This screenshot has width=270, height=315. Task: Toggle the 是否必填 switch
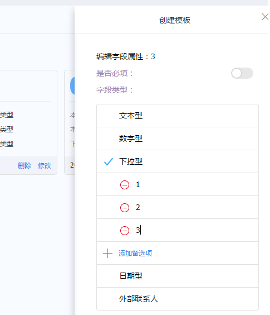pyautogui.click(x=242, y=73)
